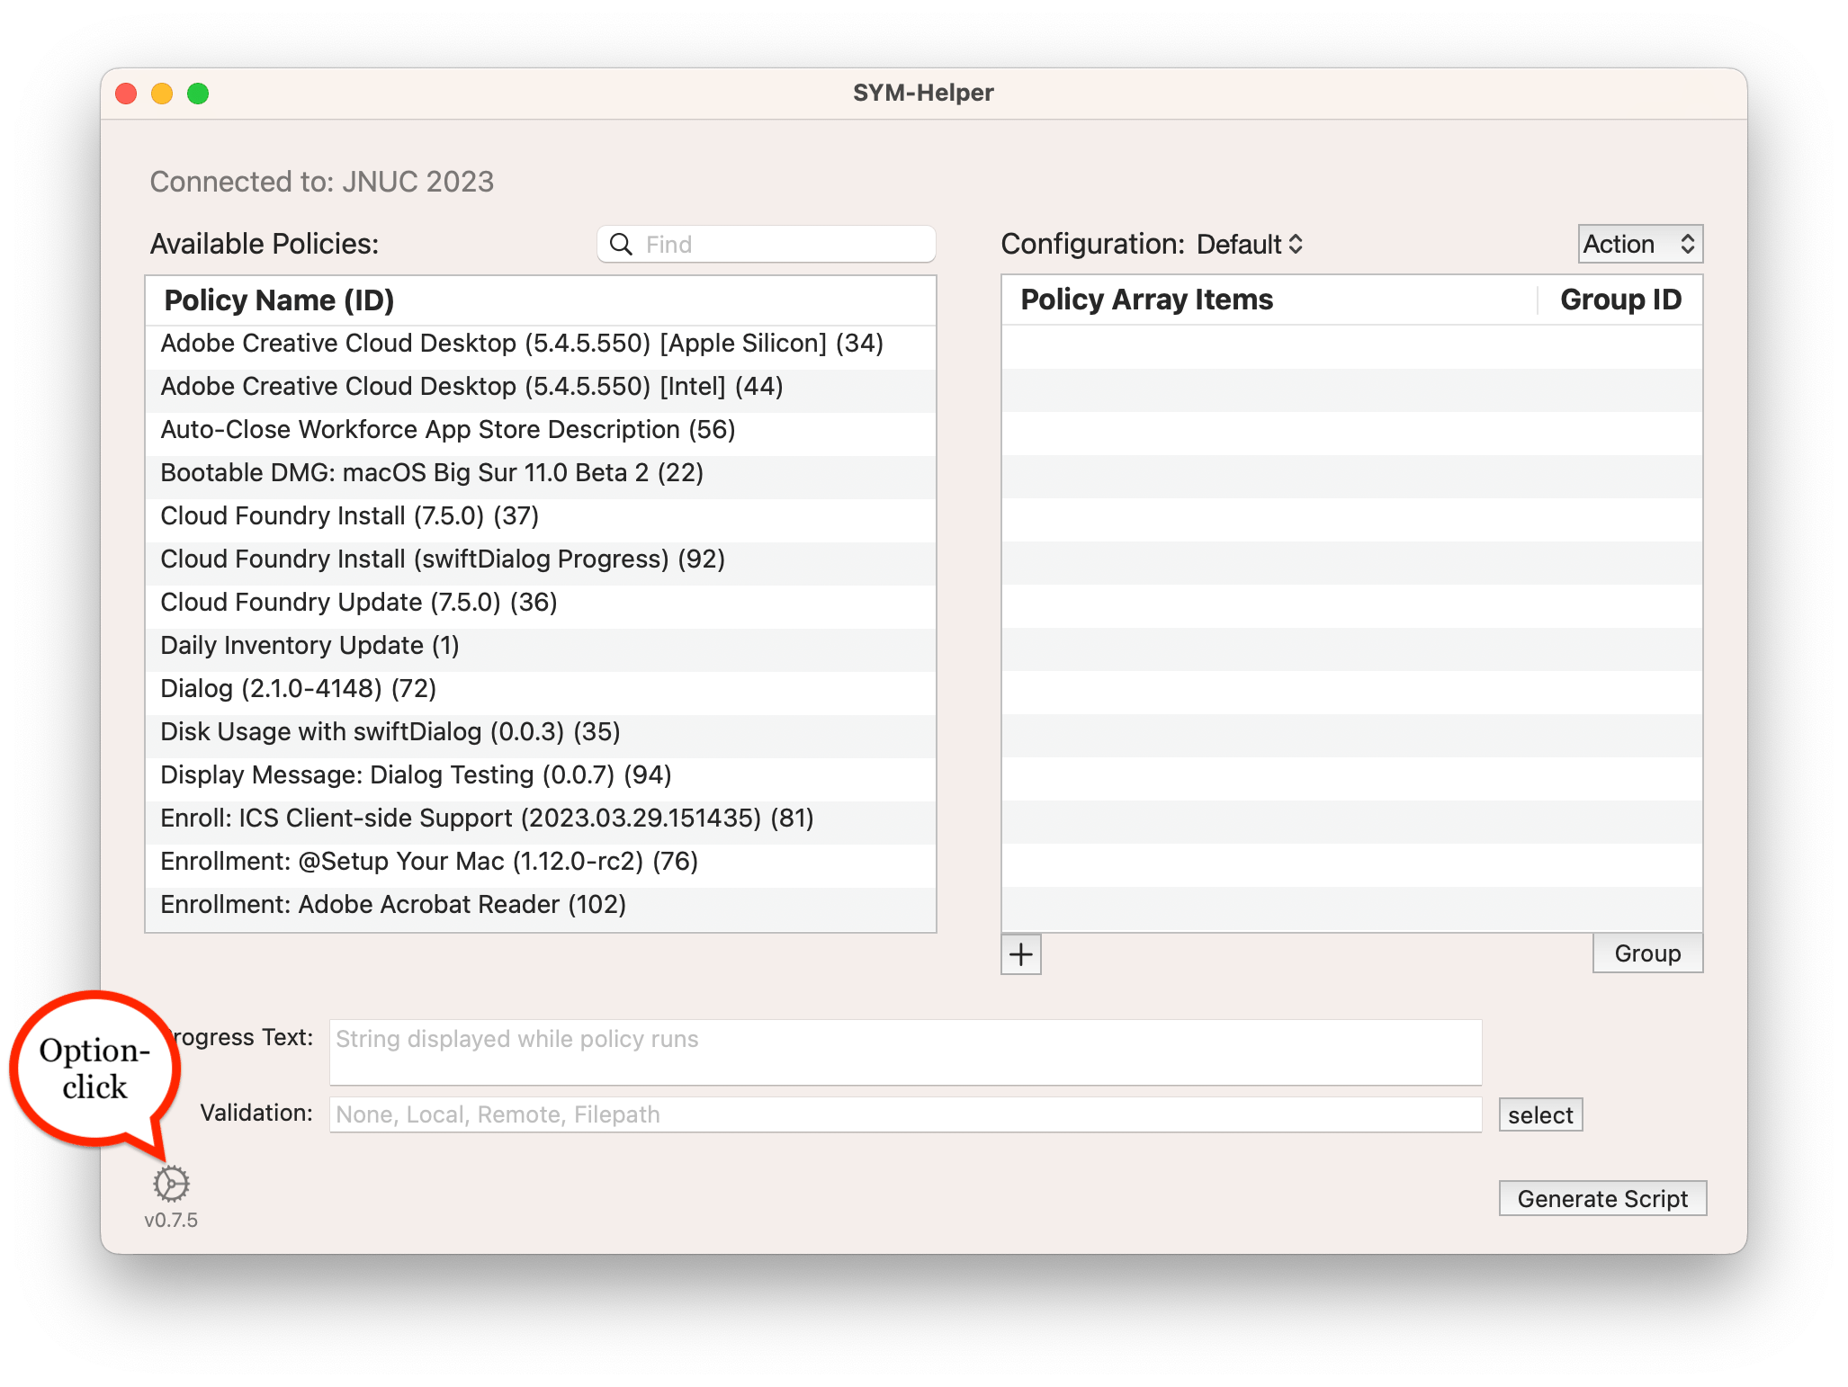Click the Group ID column header
Image resolution: width=1848 pixels, height=1387 pixels.
click(1619, 300)
